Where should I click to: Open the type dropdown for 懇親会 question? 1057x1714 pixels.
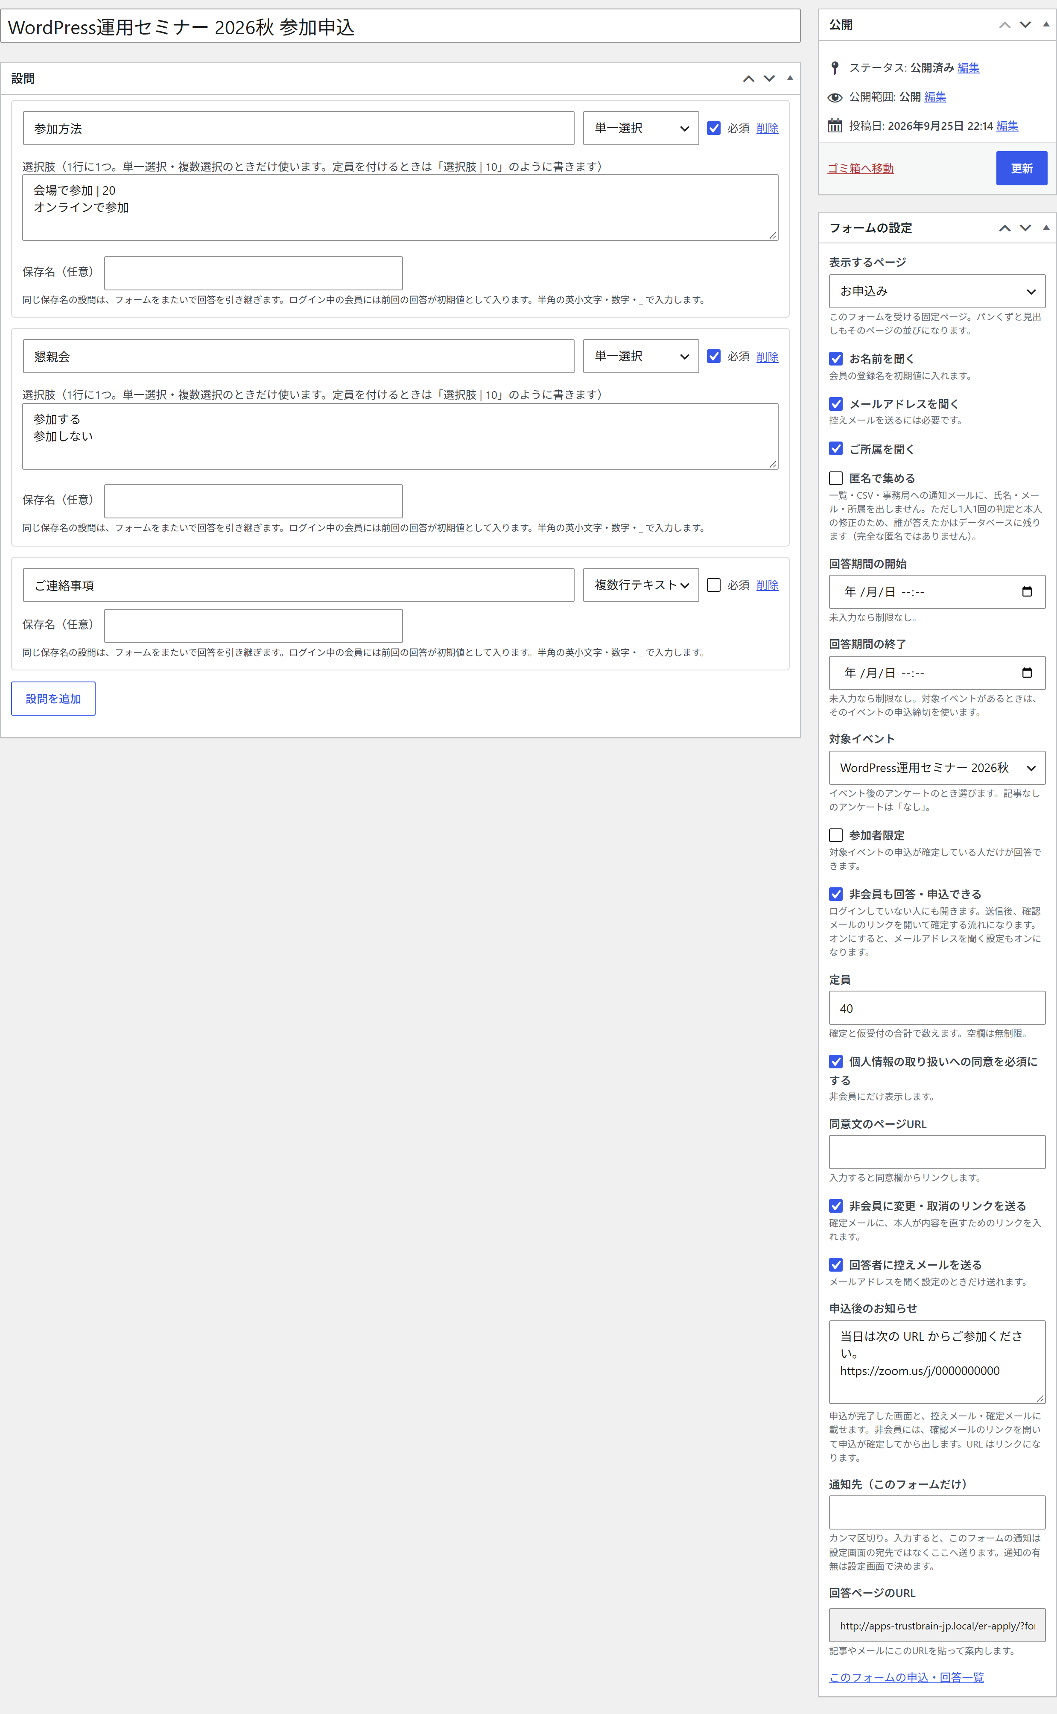(641, 357)
